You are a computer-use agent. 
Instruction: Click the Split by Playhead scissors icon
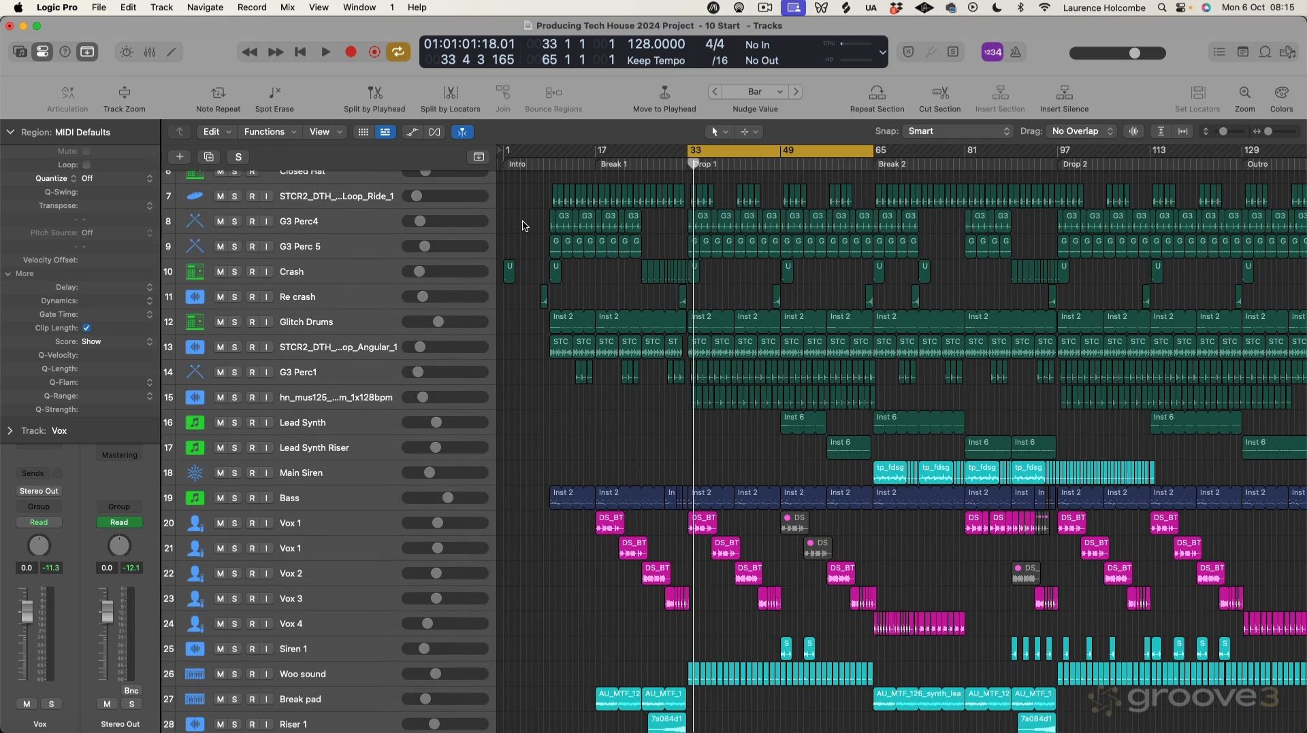pos(374,92)
